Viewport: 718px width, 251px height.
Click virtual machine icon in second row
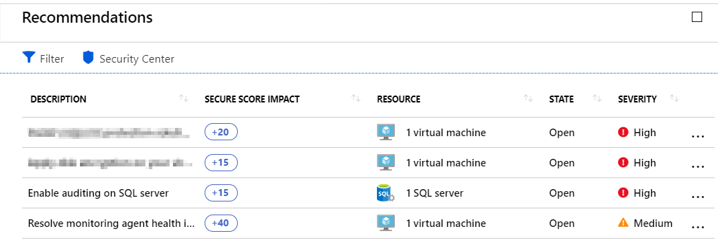click(386, 163)
